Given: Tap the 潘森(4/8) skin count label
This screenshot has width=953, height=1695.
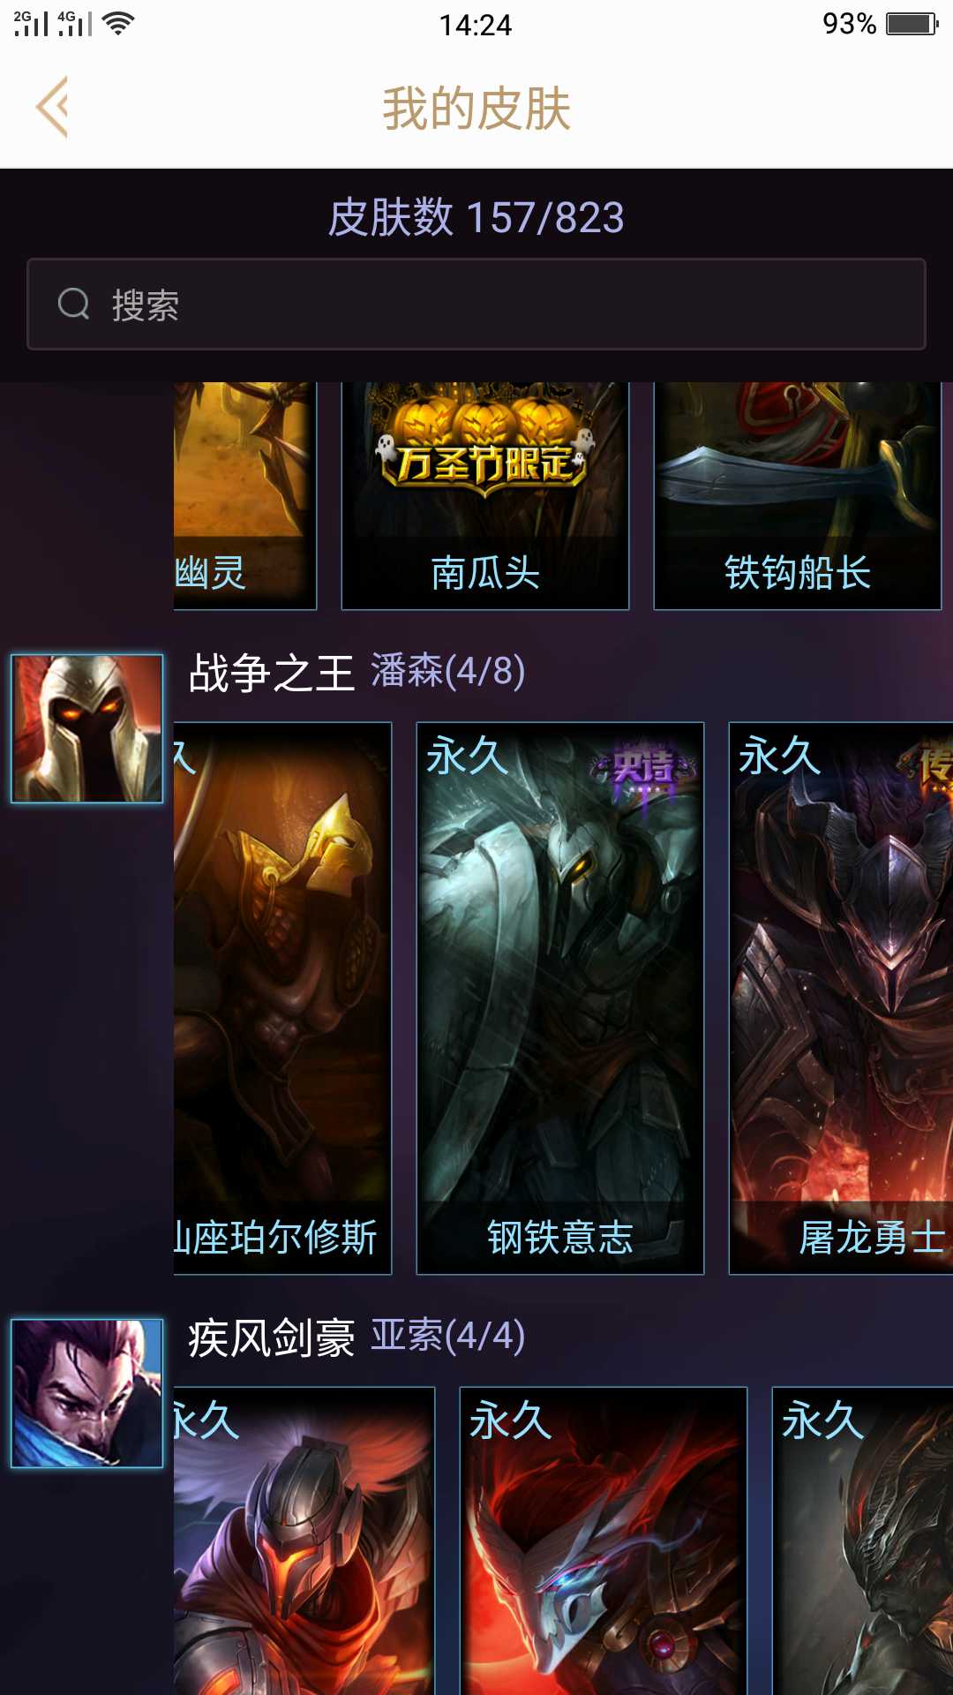Looking at the screenshot, I should (x=448, y=671).
